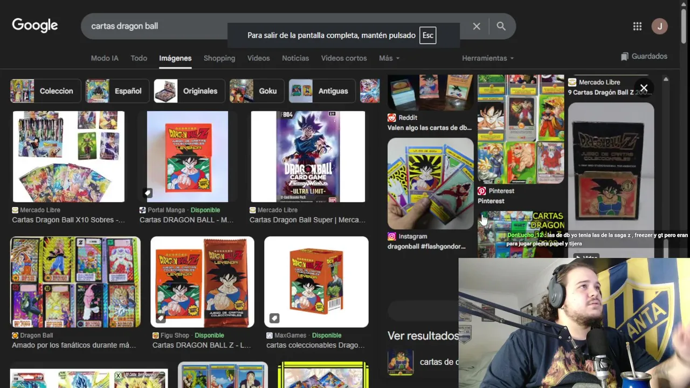Open the Google apps grid
The image size is (690, 388).
637,26
